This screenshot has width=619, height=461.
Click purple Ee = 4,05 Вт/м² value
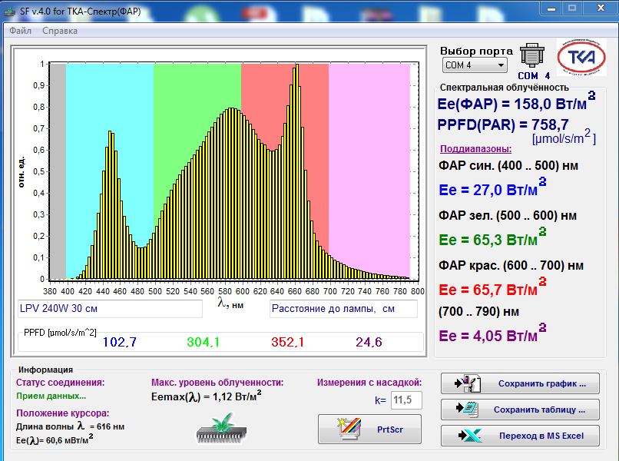(x=492, y=334)
